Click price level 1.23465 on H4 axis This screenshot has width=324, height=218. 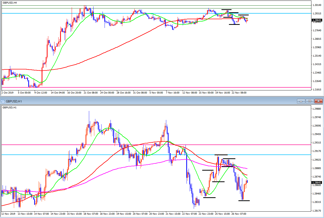(x=316, y=73)
